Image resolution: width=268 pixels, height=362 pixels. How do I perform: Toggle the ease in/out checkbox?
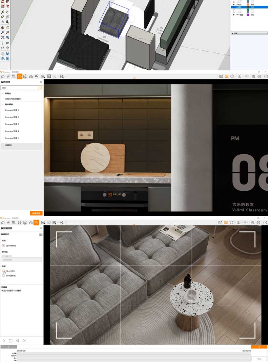(x=3, y=271)
